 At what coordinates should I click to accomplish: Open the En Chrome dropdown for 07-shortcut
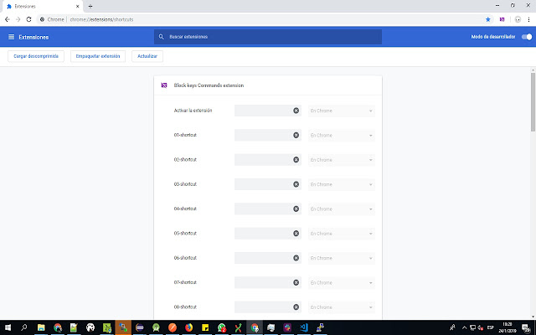pos(342,283)
